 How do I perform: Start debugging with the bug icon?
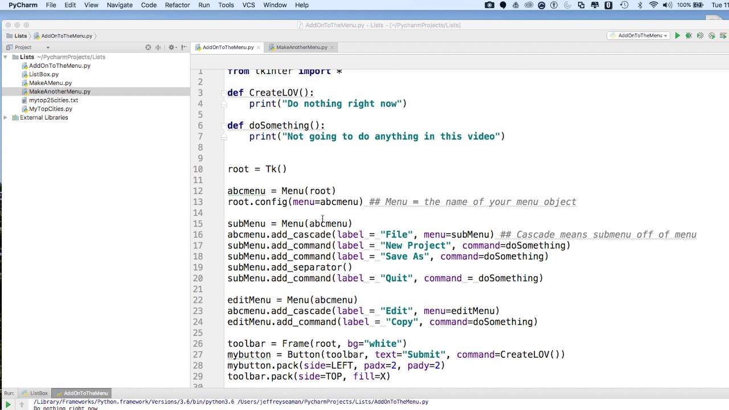pyautogui.click(x=689, y=36)
